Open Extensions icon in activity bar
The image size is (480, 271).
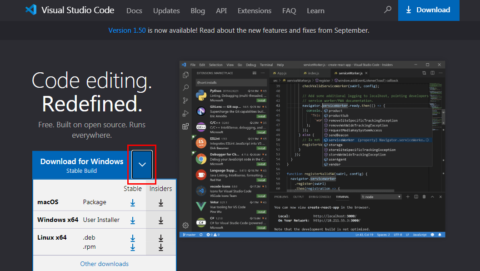(x=185, y=126)
